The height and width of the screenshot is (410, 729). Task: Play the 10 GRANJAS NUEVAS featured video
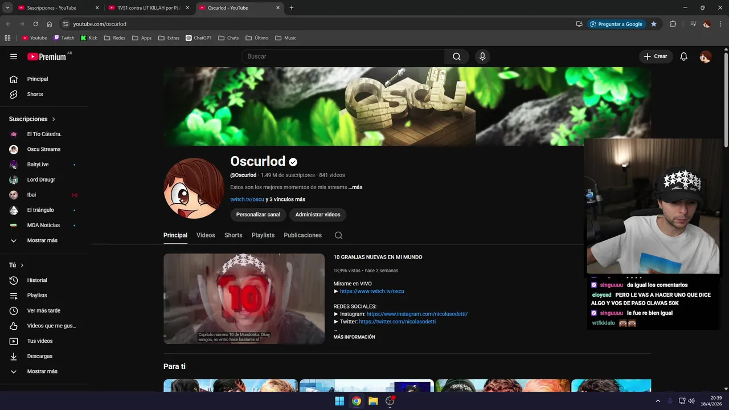click(244, 298)
